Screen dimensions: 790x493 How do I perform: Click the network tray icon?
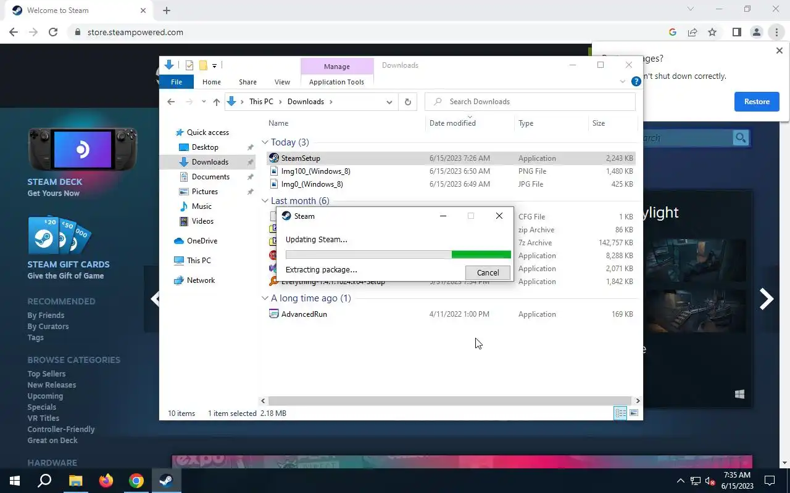click(696, 481)
